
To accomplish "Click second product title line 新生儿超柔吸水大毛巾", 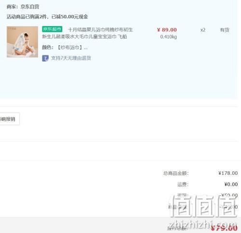I will [84, 37].
